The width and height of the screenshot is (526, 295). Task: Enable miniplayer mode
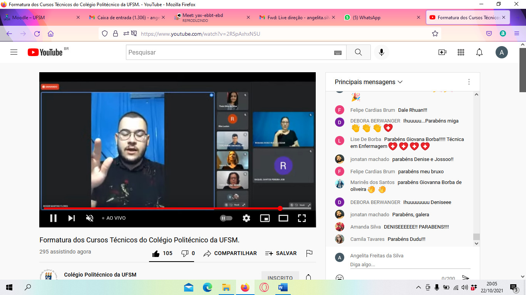pyautogui.click(x=265, y=218)
